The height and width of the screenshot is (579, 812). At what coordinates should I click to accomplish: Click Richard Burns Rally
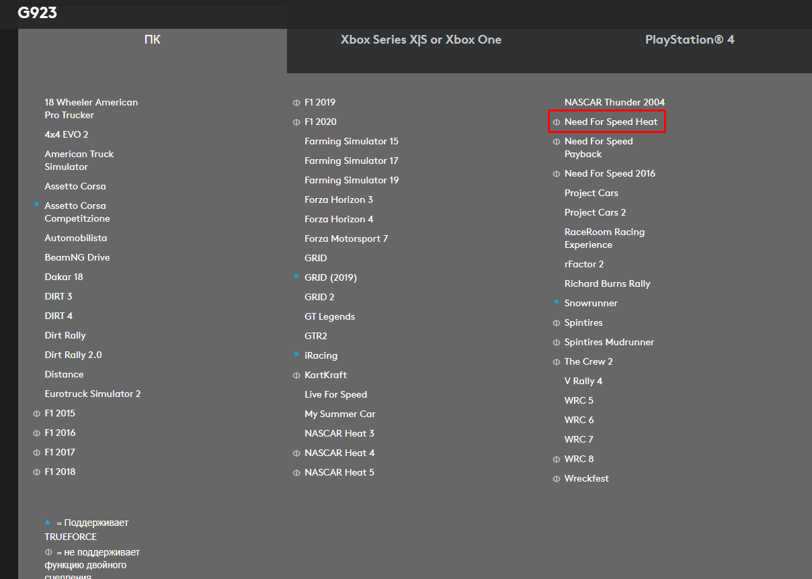[x=608, y=283]
